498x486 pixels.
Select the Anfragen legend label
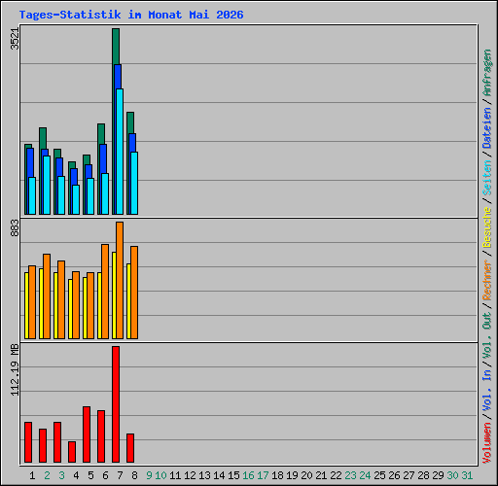(x=486, y=73)
